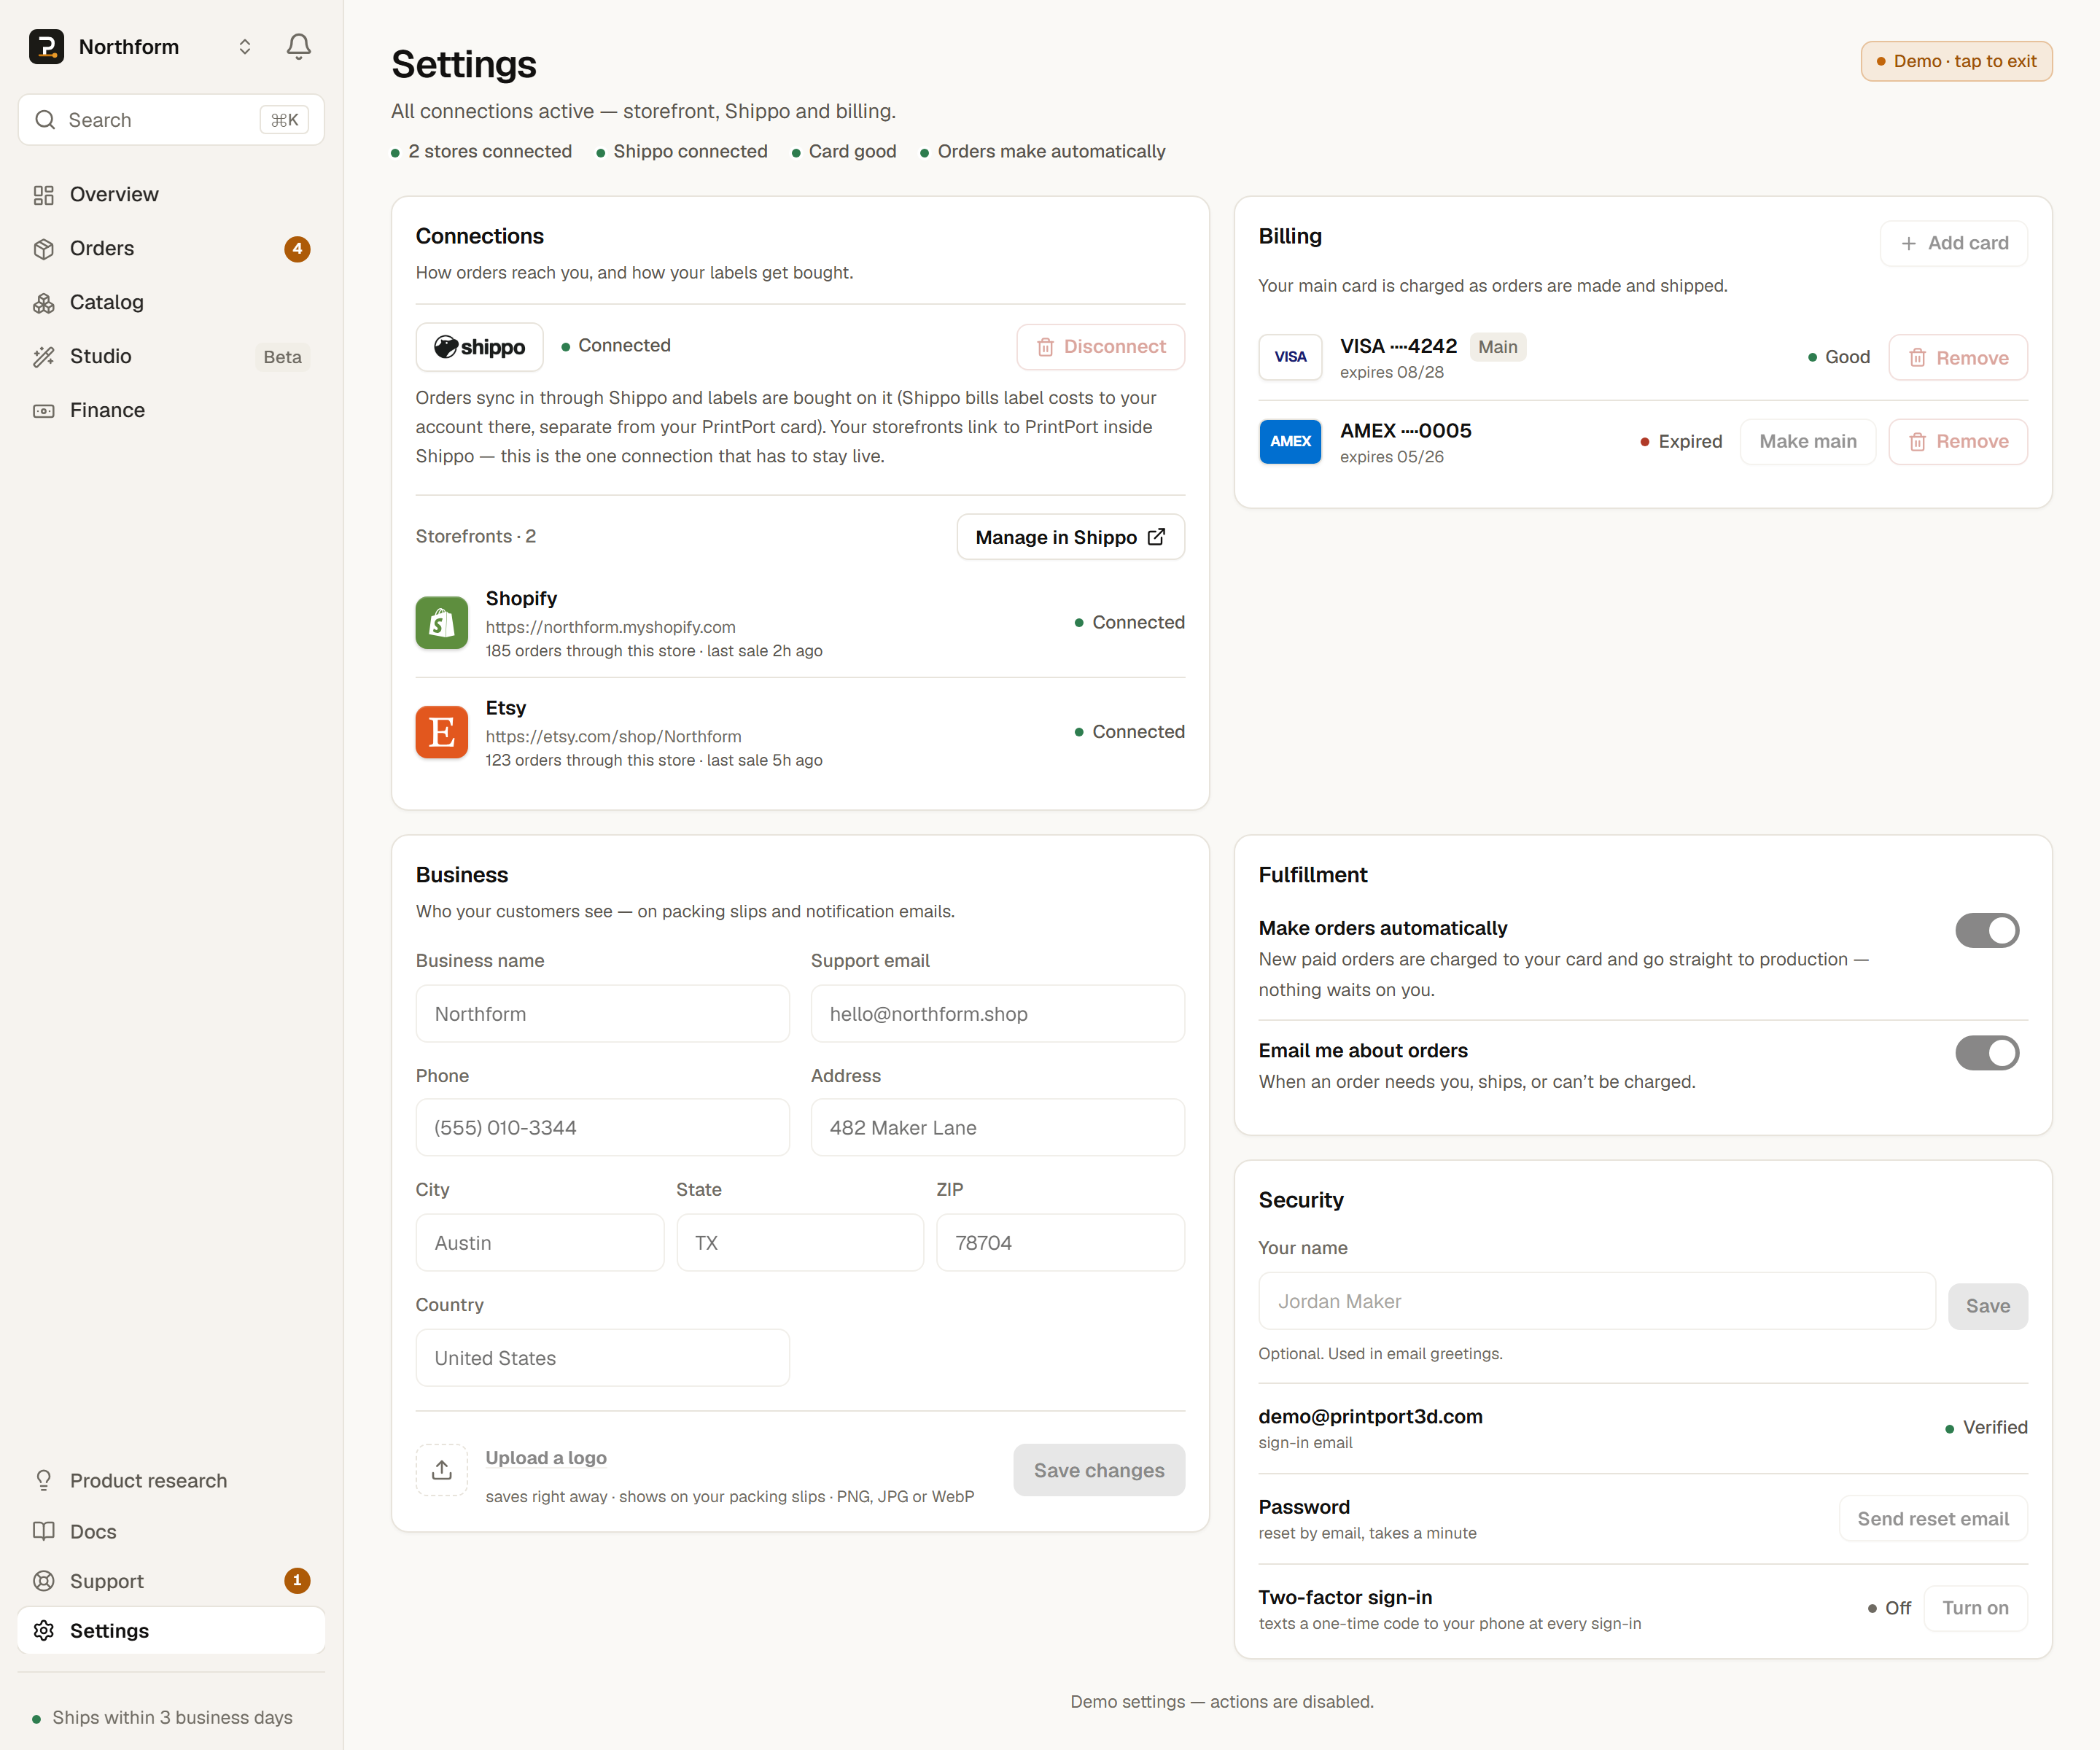This screenshot has height=1750, width=2100.
Task: Click the Settings gear icon
Action: tap(43, 1631)
